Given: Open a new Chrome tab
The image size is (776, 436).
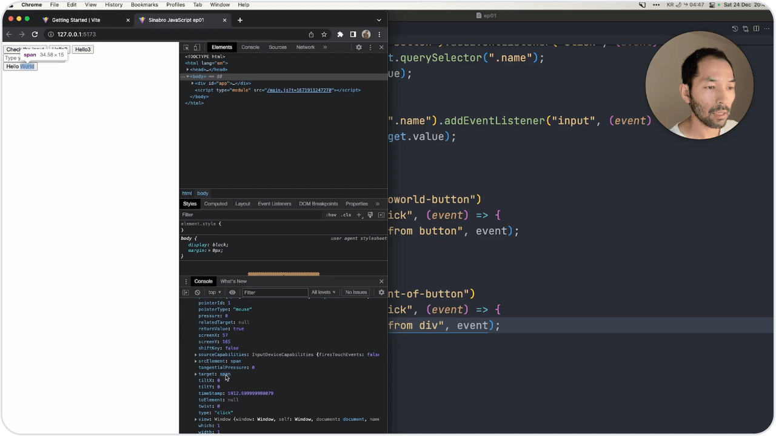Looking at the screenshot, I should pos(240,20).
